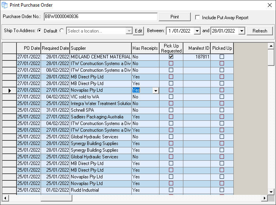Select the Schnell SPA supplier cell

pyautogui.click(x=101, y=110)
